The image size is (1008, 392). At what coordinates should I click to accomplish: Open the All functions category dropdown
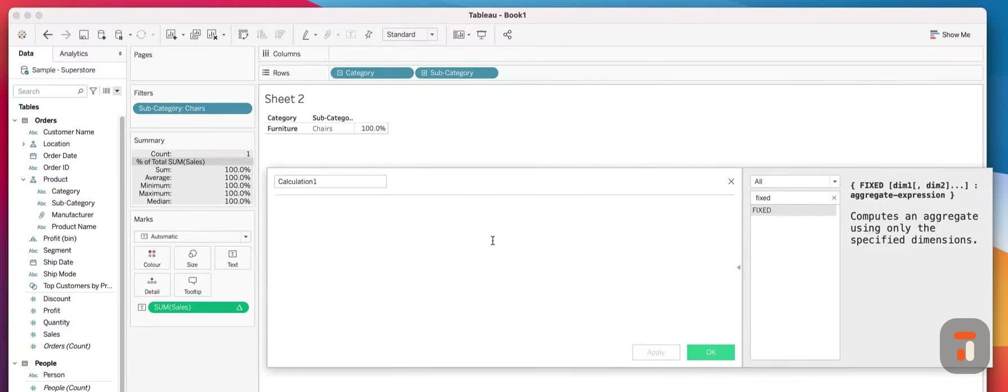tap(795, 181)
